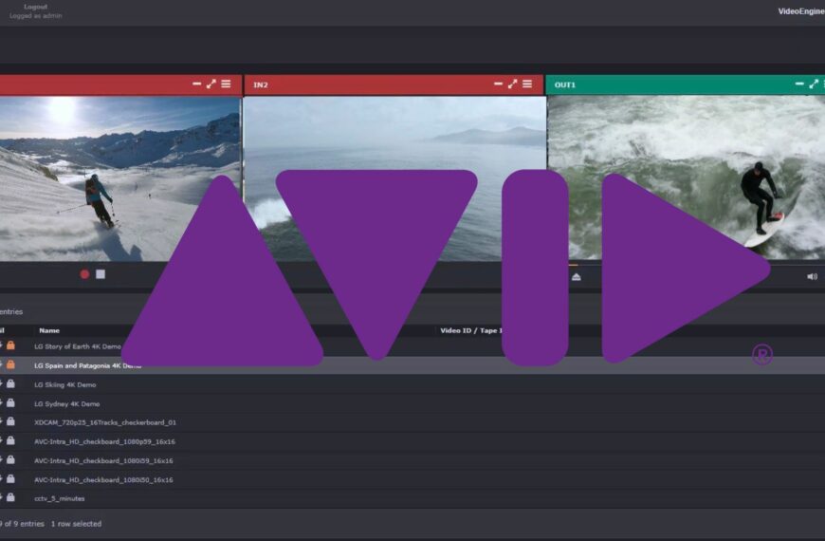
Task: Toggle lock icon on AVC-Intra 1080i59 row
Action: click(x=10, y=460)
